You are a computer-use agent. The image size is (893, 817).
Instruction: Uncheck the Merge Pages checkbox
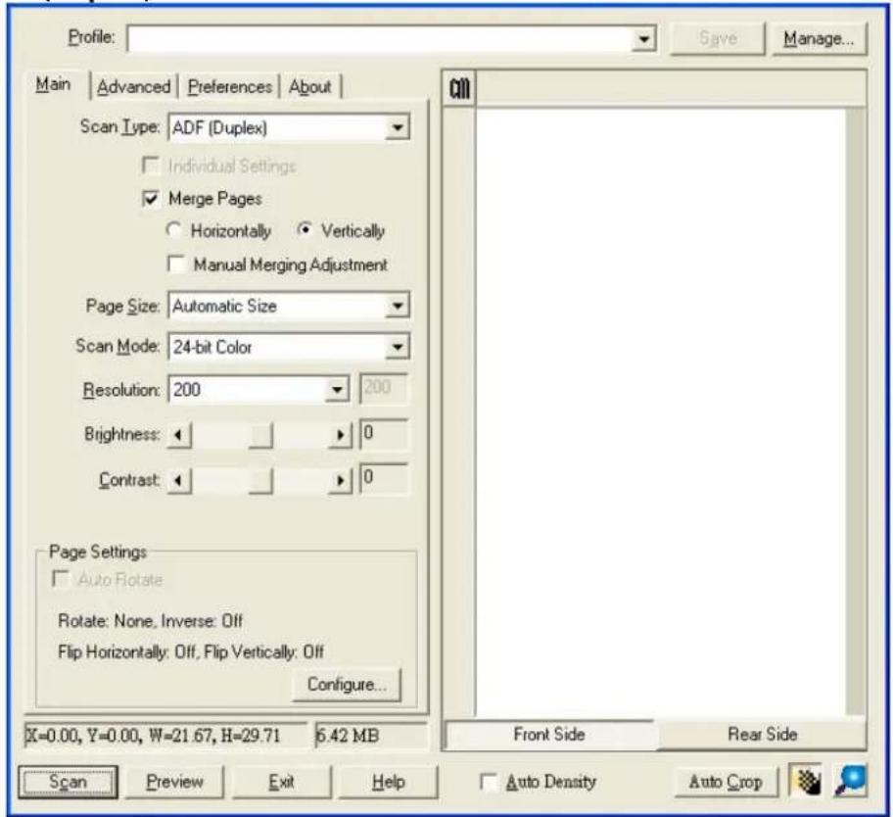pyautogui.click(x=151, y=199)
